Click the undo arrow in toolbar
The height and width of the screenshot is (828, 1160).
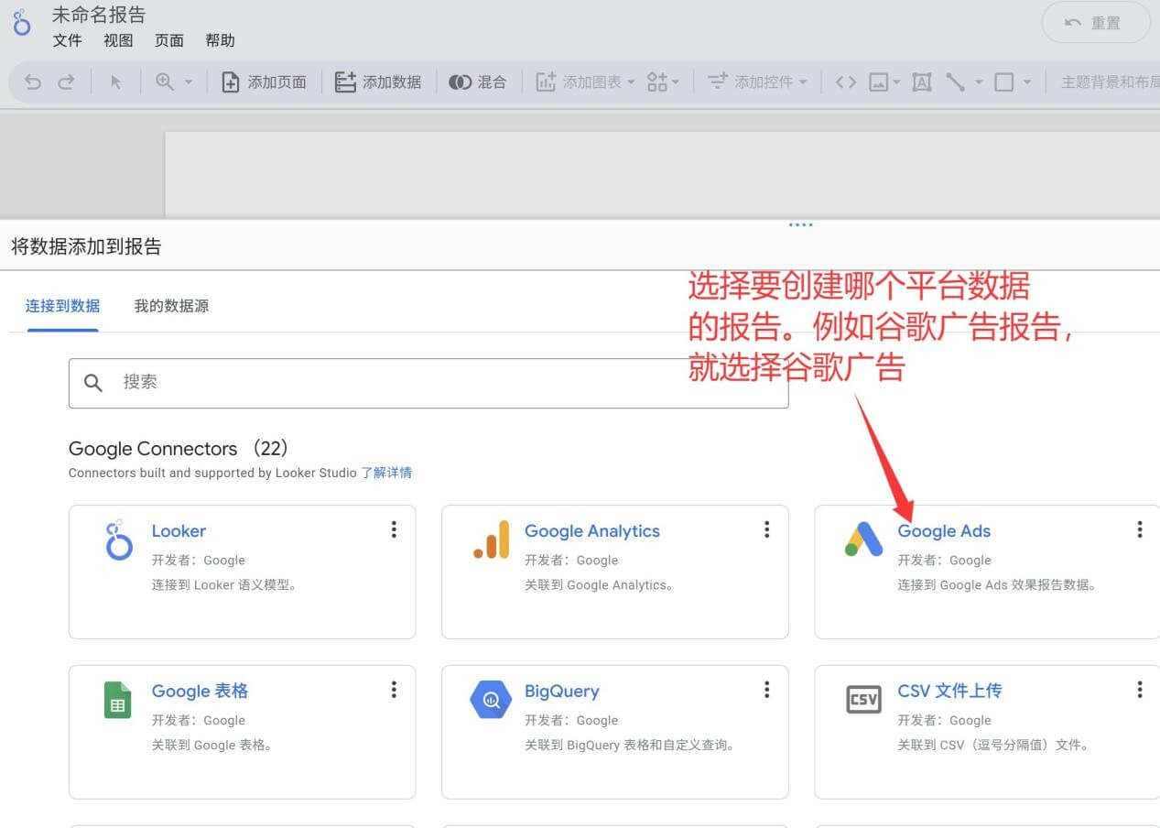pos(33,82)
